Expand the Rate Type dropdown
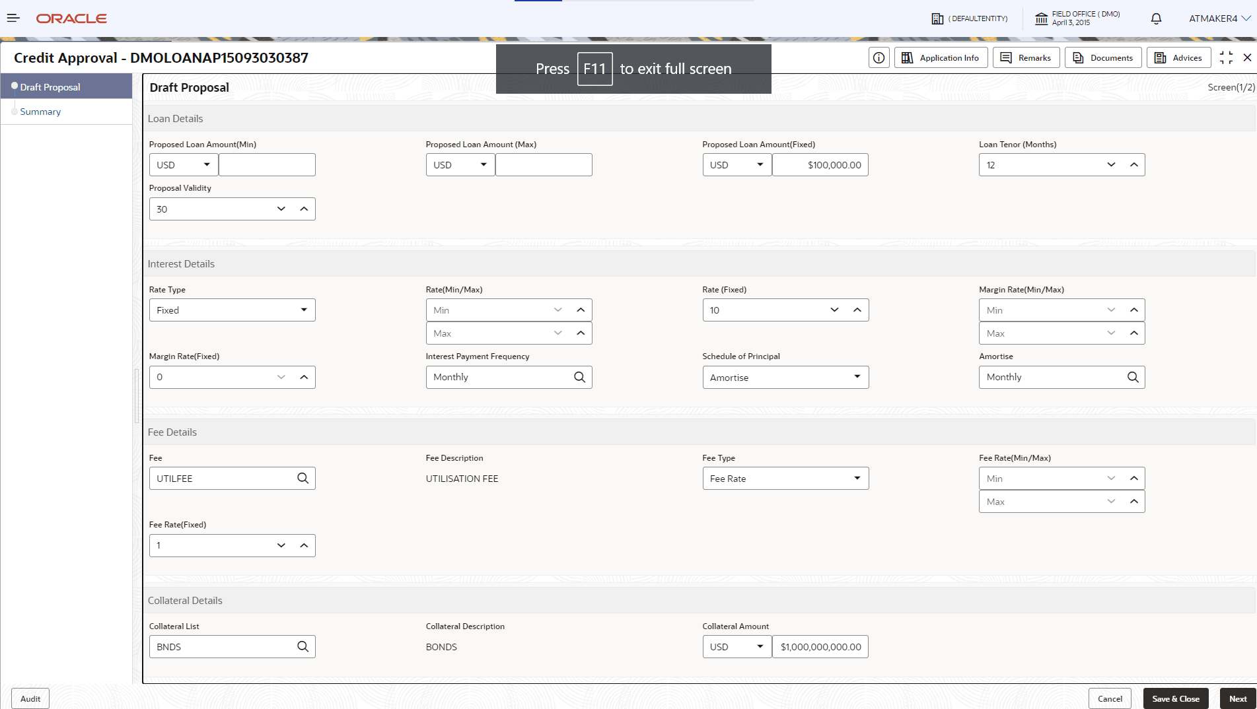 pyautogui.click(x=233, y=310)
